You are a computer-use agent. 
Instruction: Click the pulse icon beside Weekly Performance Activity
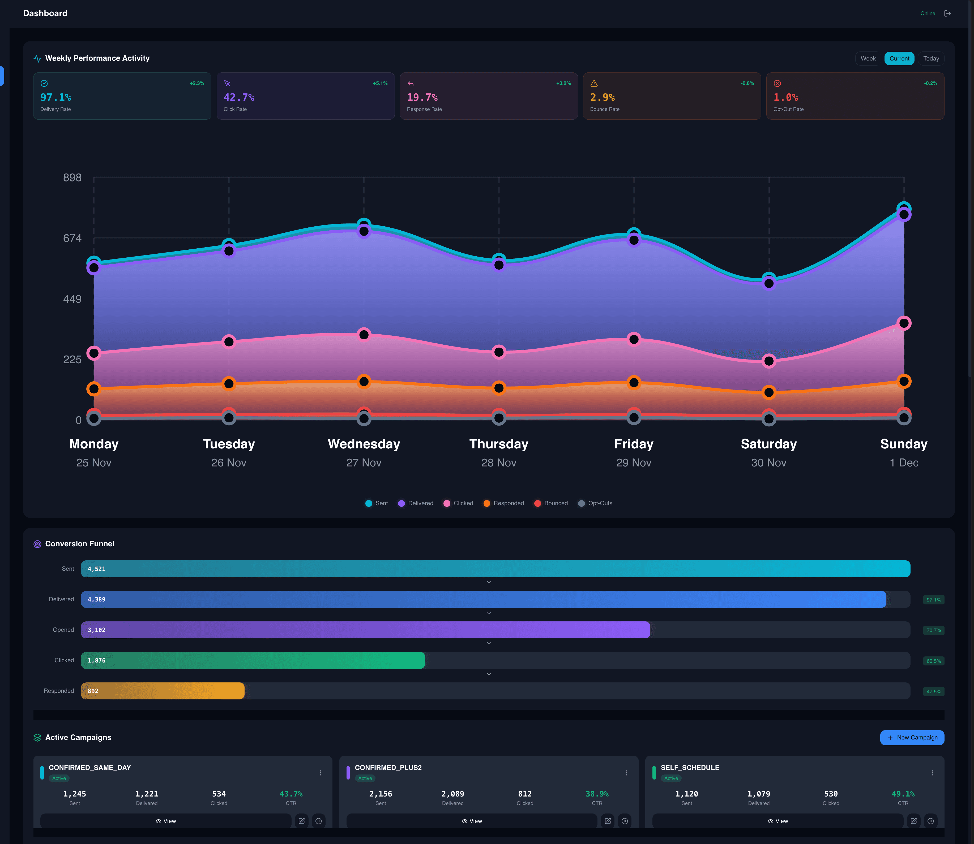37,58
